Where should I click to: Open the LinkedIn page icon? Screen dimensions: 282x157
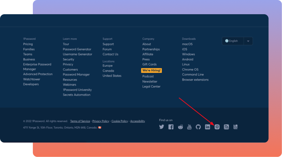pyautogui.click(x=207, y=127)
